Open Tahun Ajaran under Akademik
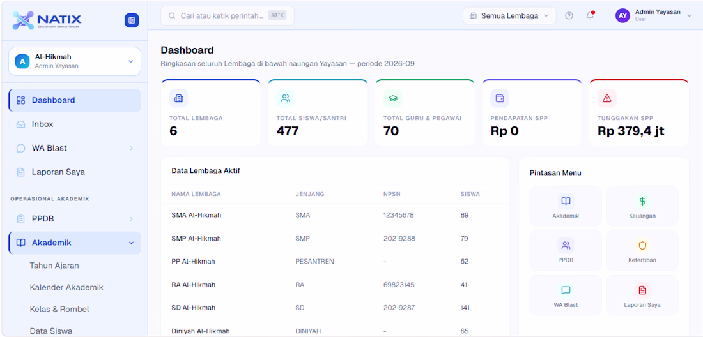Image resolution: width=703 pixels, height=337 pixels. (54, 266)
